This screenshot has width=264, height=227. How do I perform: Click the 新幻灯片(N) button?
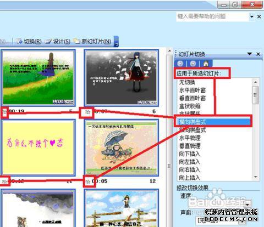(92, 41)
